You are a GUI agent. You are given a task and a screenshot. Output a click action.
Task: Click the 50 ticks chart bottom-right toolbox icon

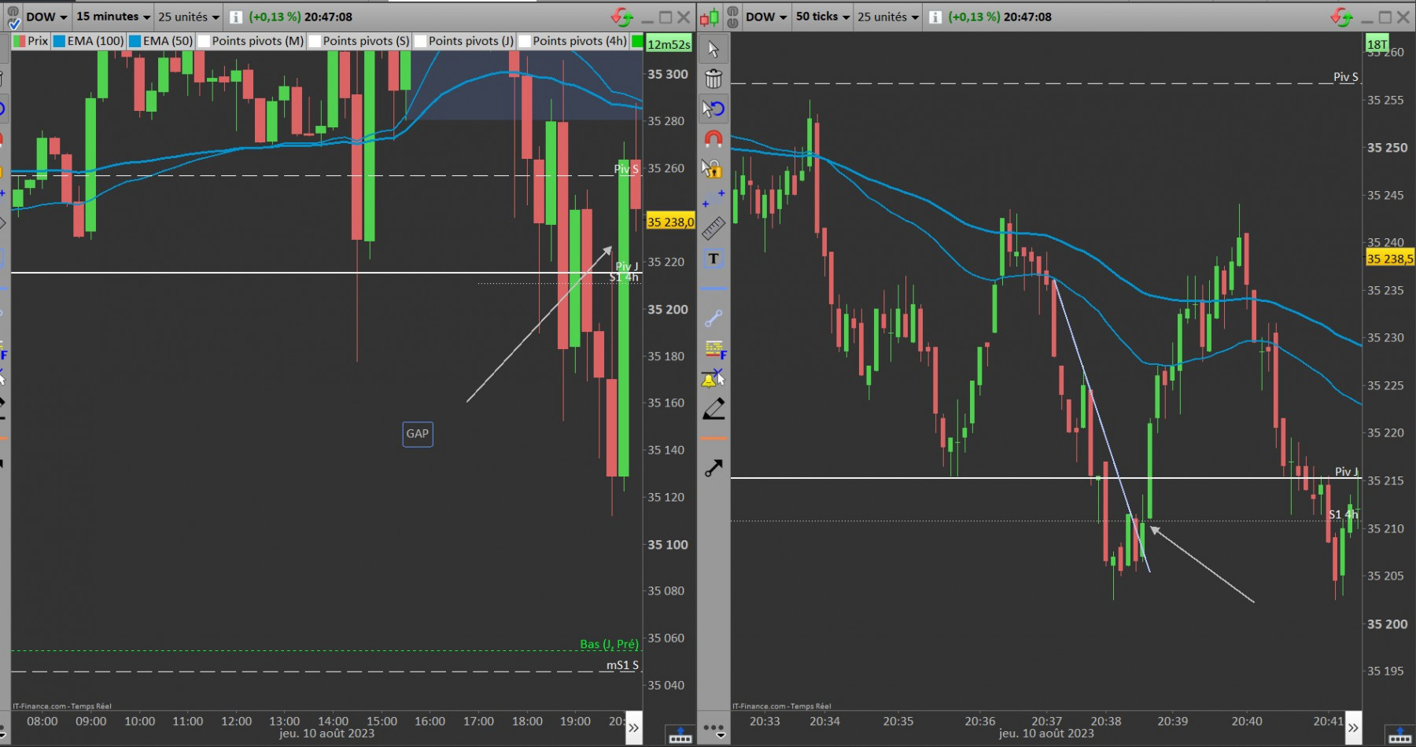1399,736
